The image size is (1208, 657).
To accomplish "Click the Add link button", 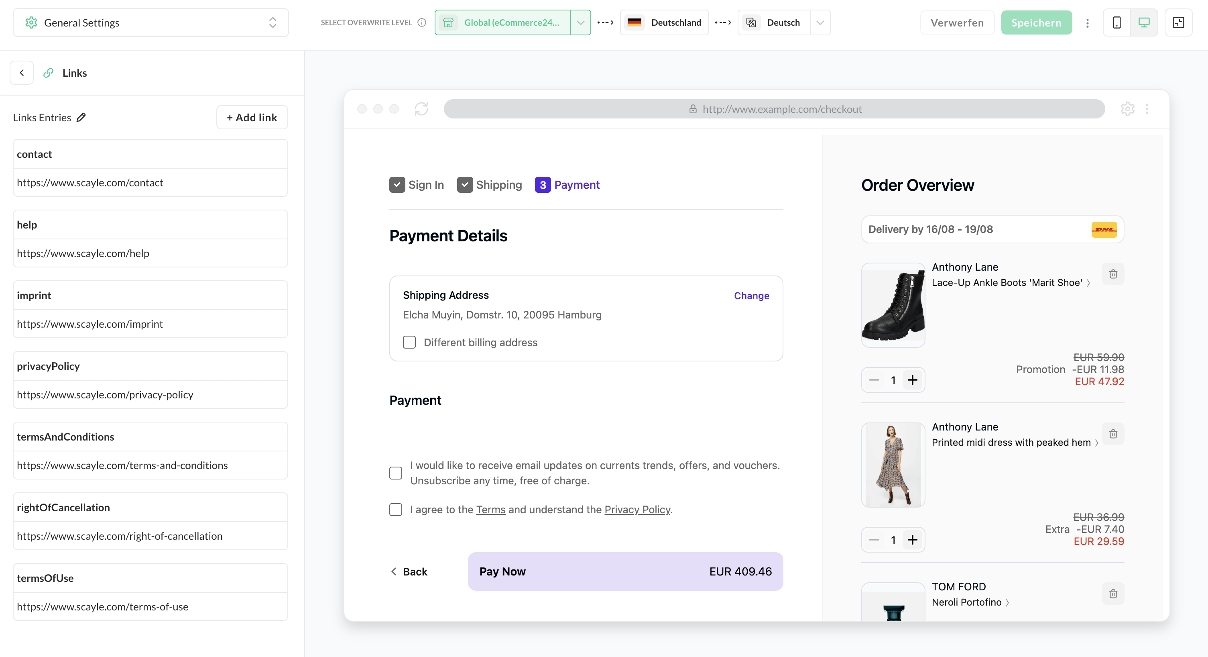I will click(x=252, y=117).
